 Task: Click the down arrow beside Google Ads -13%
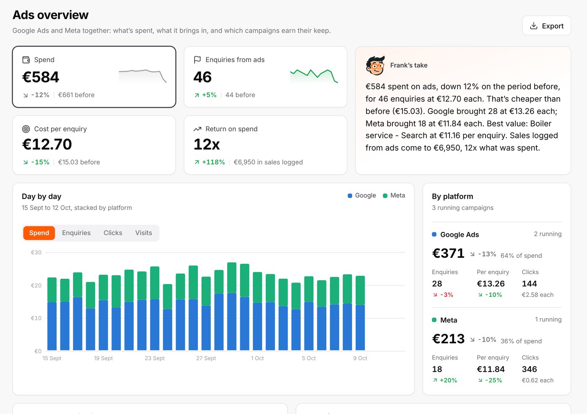click(473, 254)
